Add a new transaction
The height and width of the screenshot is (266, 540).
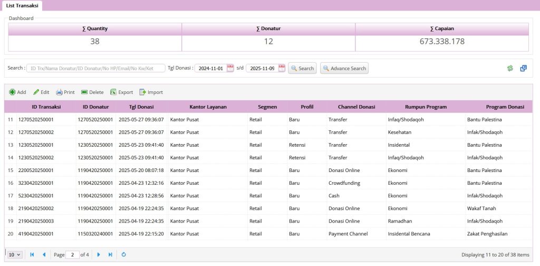(17, 92)
